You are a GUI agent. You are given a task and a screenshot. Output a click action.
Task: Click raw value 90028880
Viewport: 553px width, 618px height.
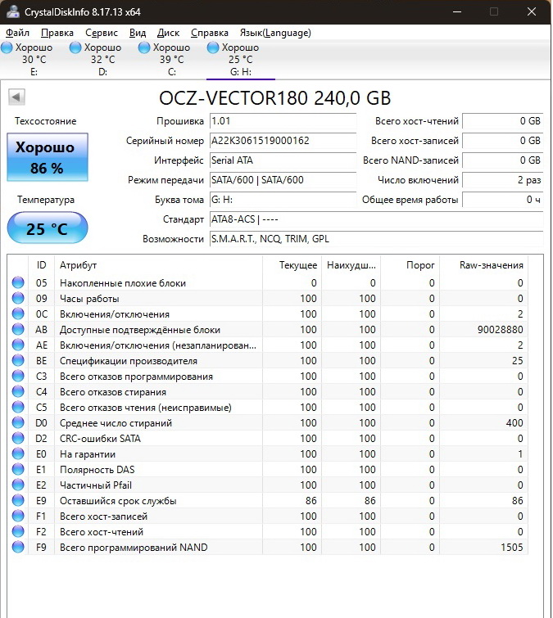[x=500, y=330]
